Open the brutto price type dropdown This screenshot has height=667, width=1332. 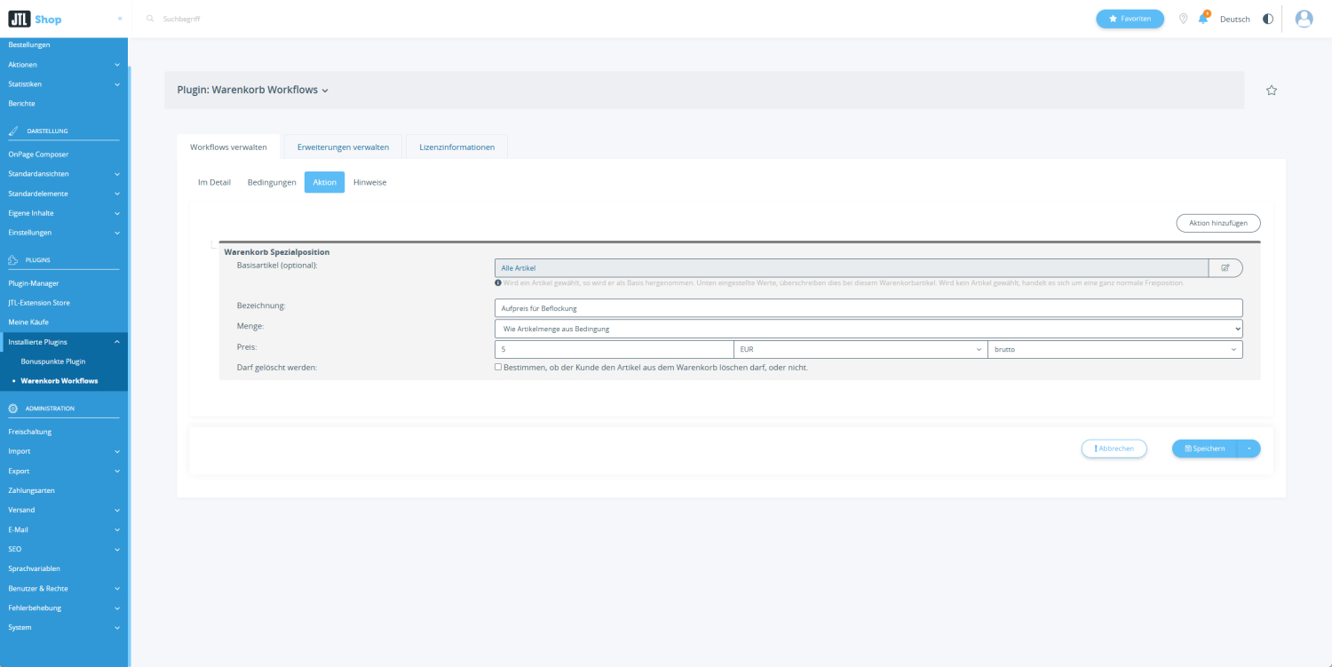1114,350
